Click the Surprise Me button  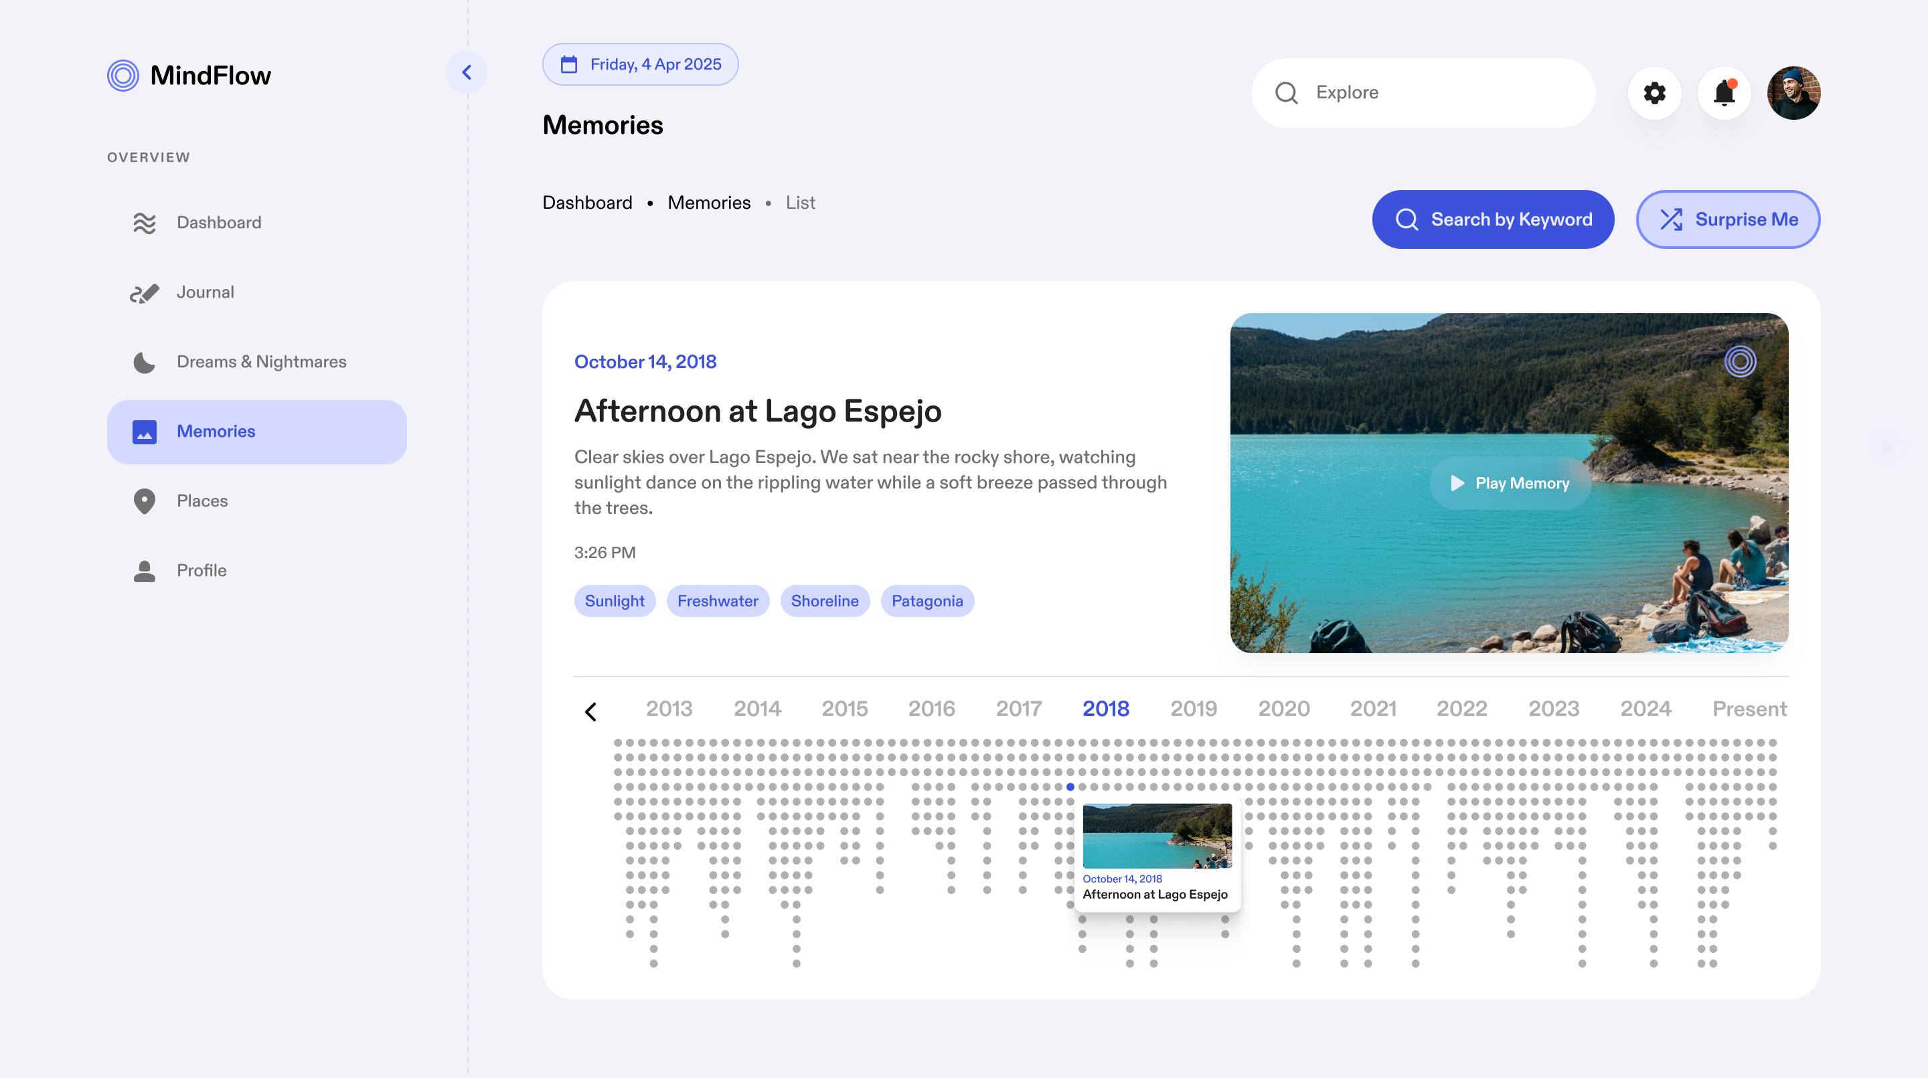point(1728,219)
